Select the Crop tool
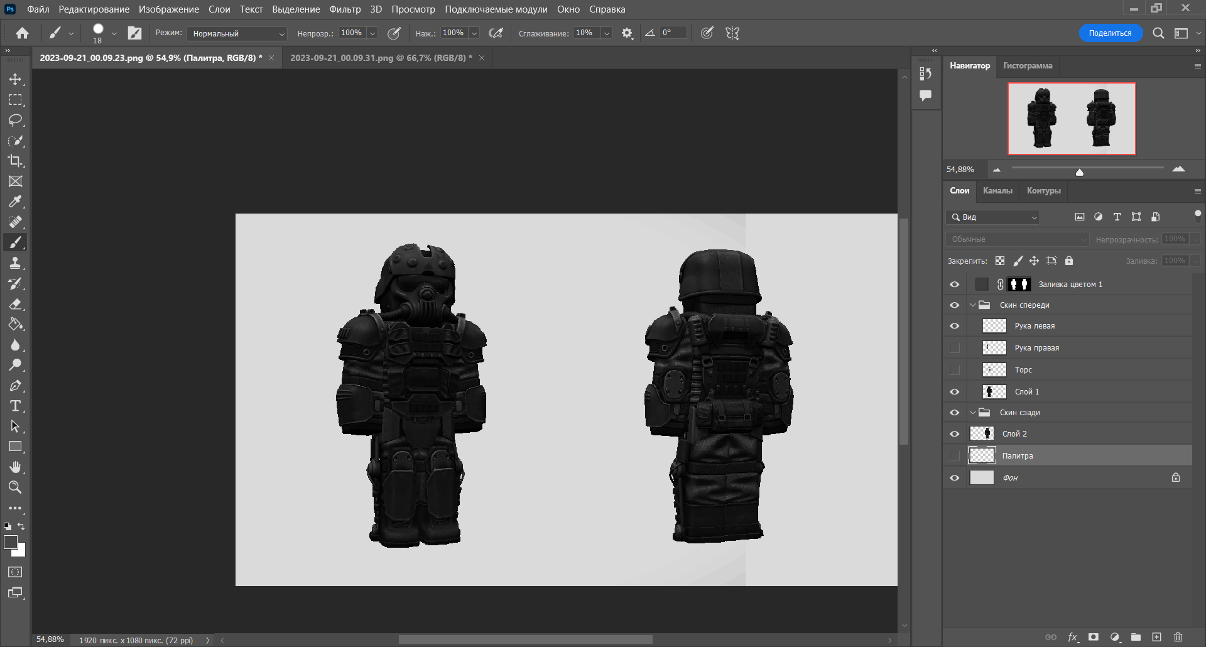 tap(15, 161)
